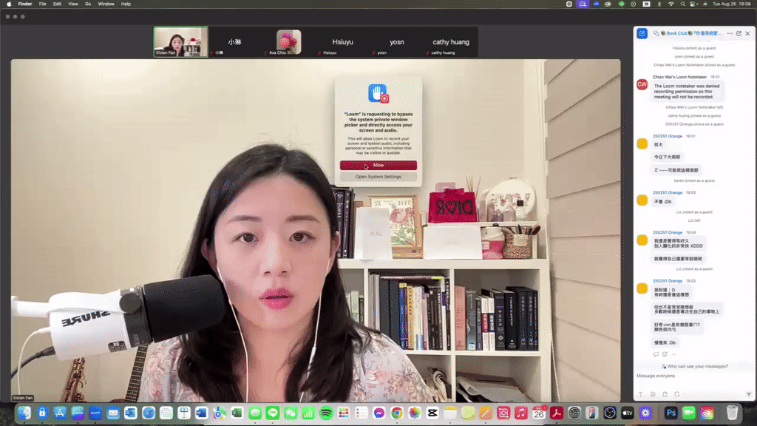Open the compose chat icon in chat panel
Image resolution: width=757 pixels, height=426 pixels.
[642, 33]
